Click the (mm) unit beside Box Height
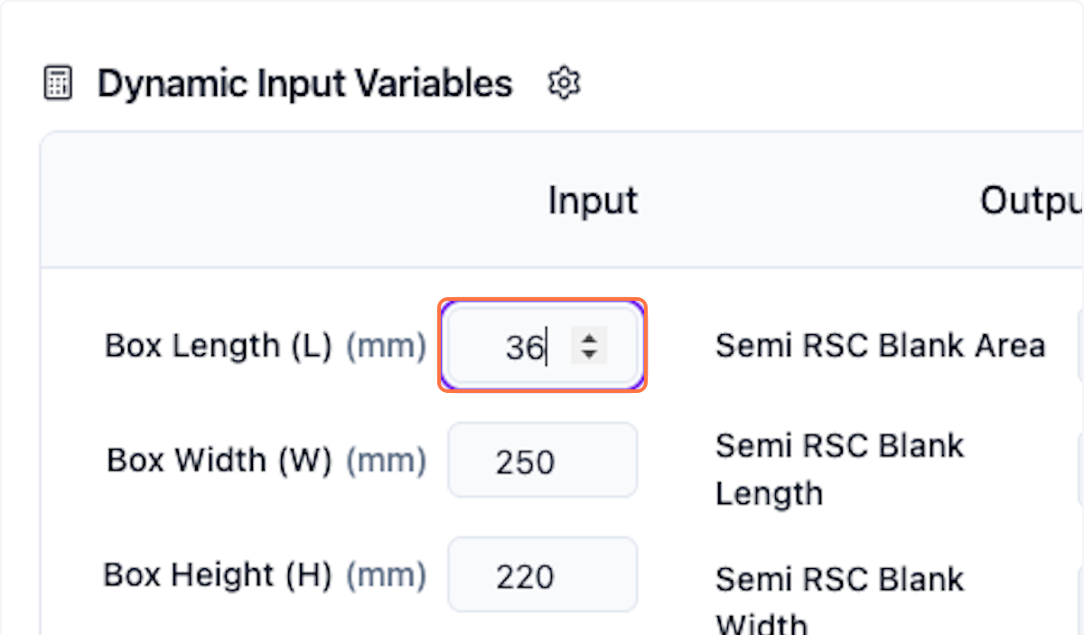This screenshot has height=635, width=1084. pos(386,575)
